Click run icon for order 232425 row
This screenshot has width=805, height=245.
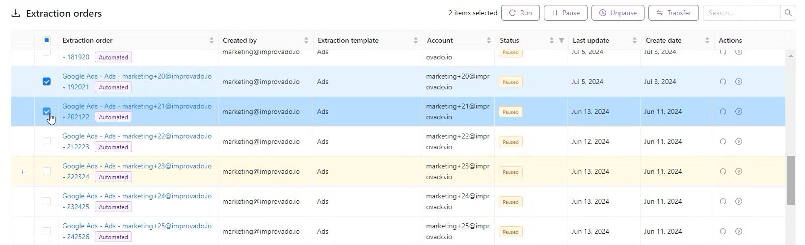[723, 202]
